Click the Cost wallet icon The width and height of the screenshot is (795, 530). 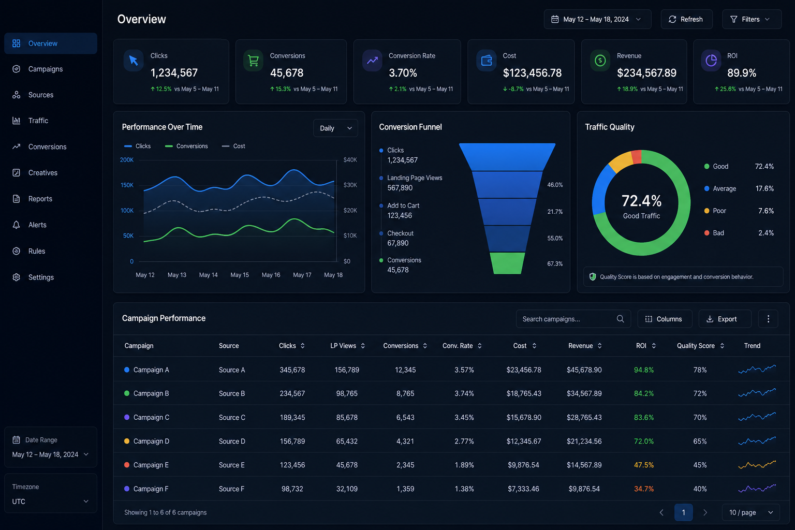[x=487, y=61]
